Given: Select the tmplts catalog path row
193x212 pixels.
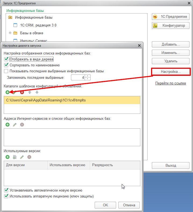Looking at the screenshot, I should tap(72, 100).
